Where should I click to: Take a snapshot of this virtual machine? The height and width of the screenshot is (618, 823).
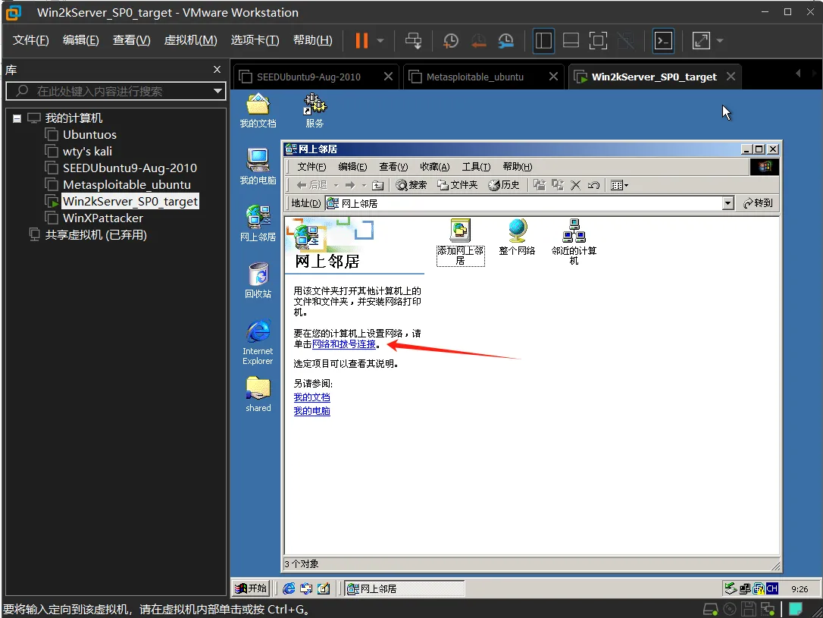coord(450,40)
